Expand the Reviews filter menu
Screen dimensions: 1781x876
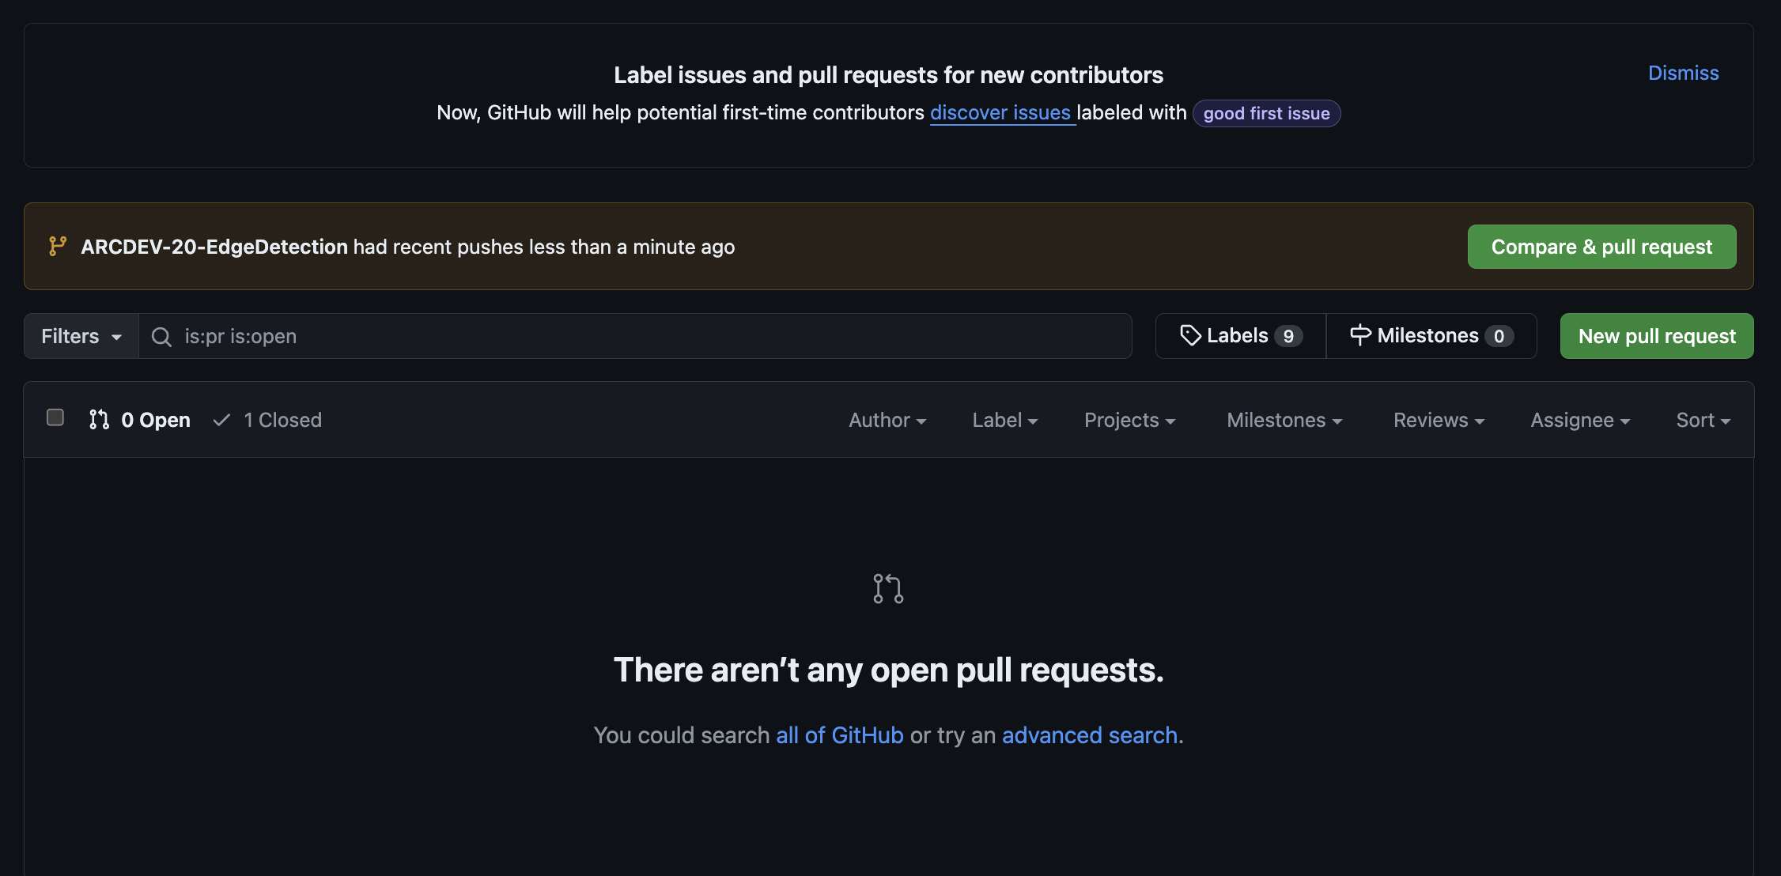tap(1438, 420)
